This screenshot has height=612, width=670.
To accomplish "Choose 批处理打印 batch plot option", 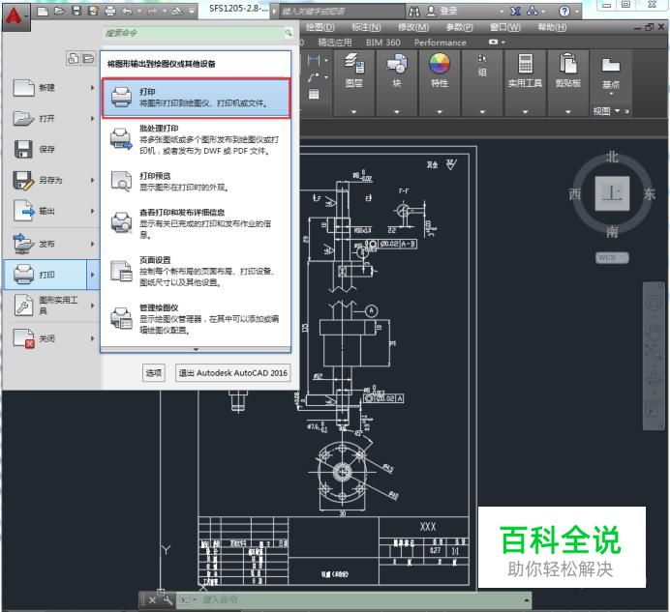I will click(196, 139).
